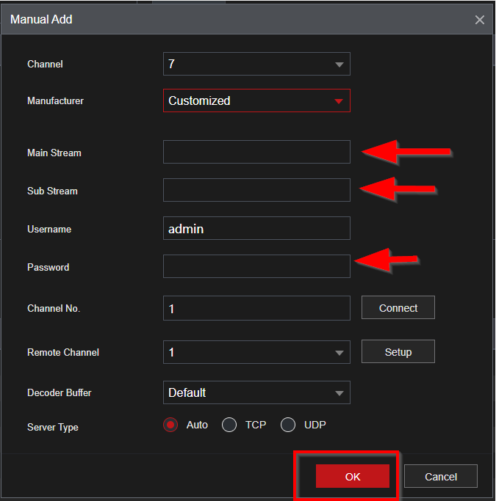Open the Remote Channel dropdown
The width and height of the screenshot is (496, 501).
256,352
